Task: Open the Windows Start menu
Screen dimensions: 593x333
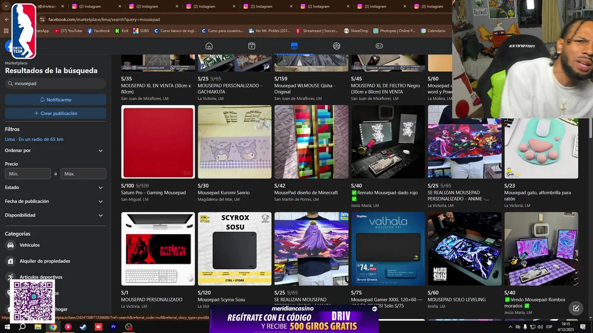Action: tap(7, 327)
